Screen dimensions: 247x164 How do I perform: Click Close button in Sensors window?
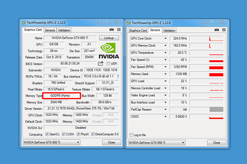click(x=217, y=142)
